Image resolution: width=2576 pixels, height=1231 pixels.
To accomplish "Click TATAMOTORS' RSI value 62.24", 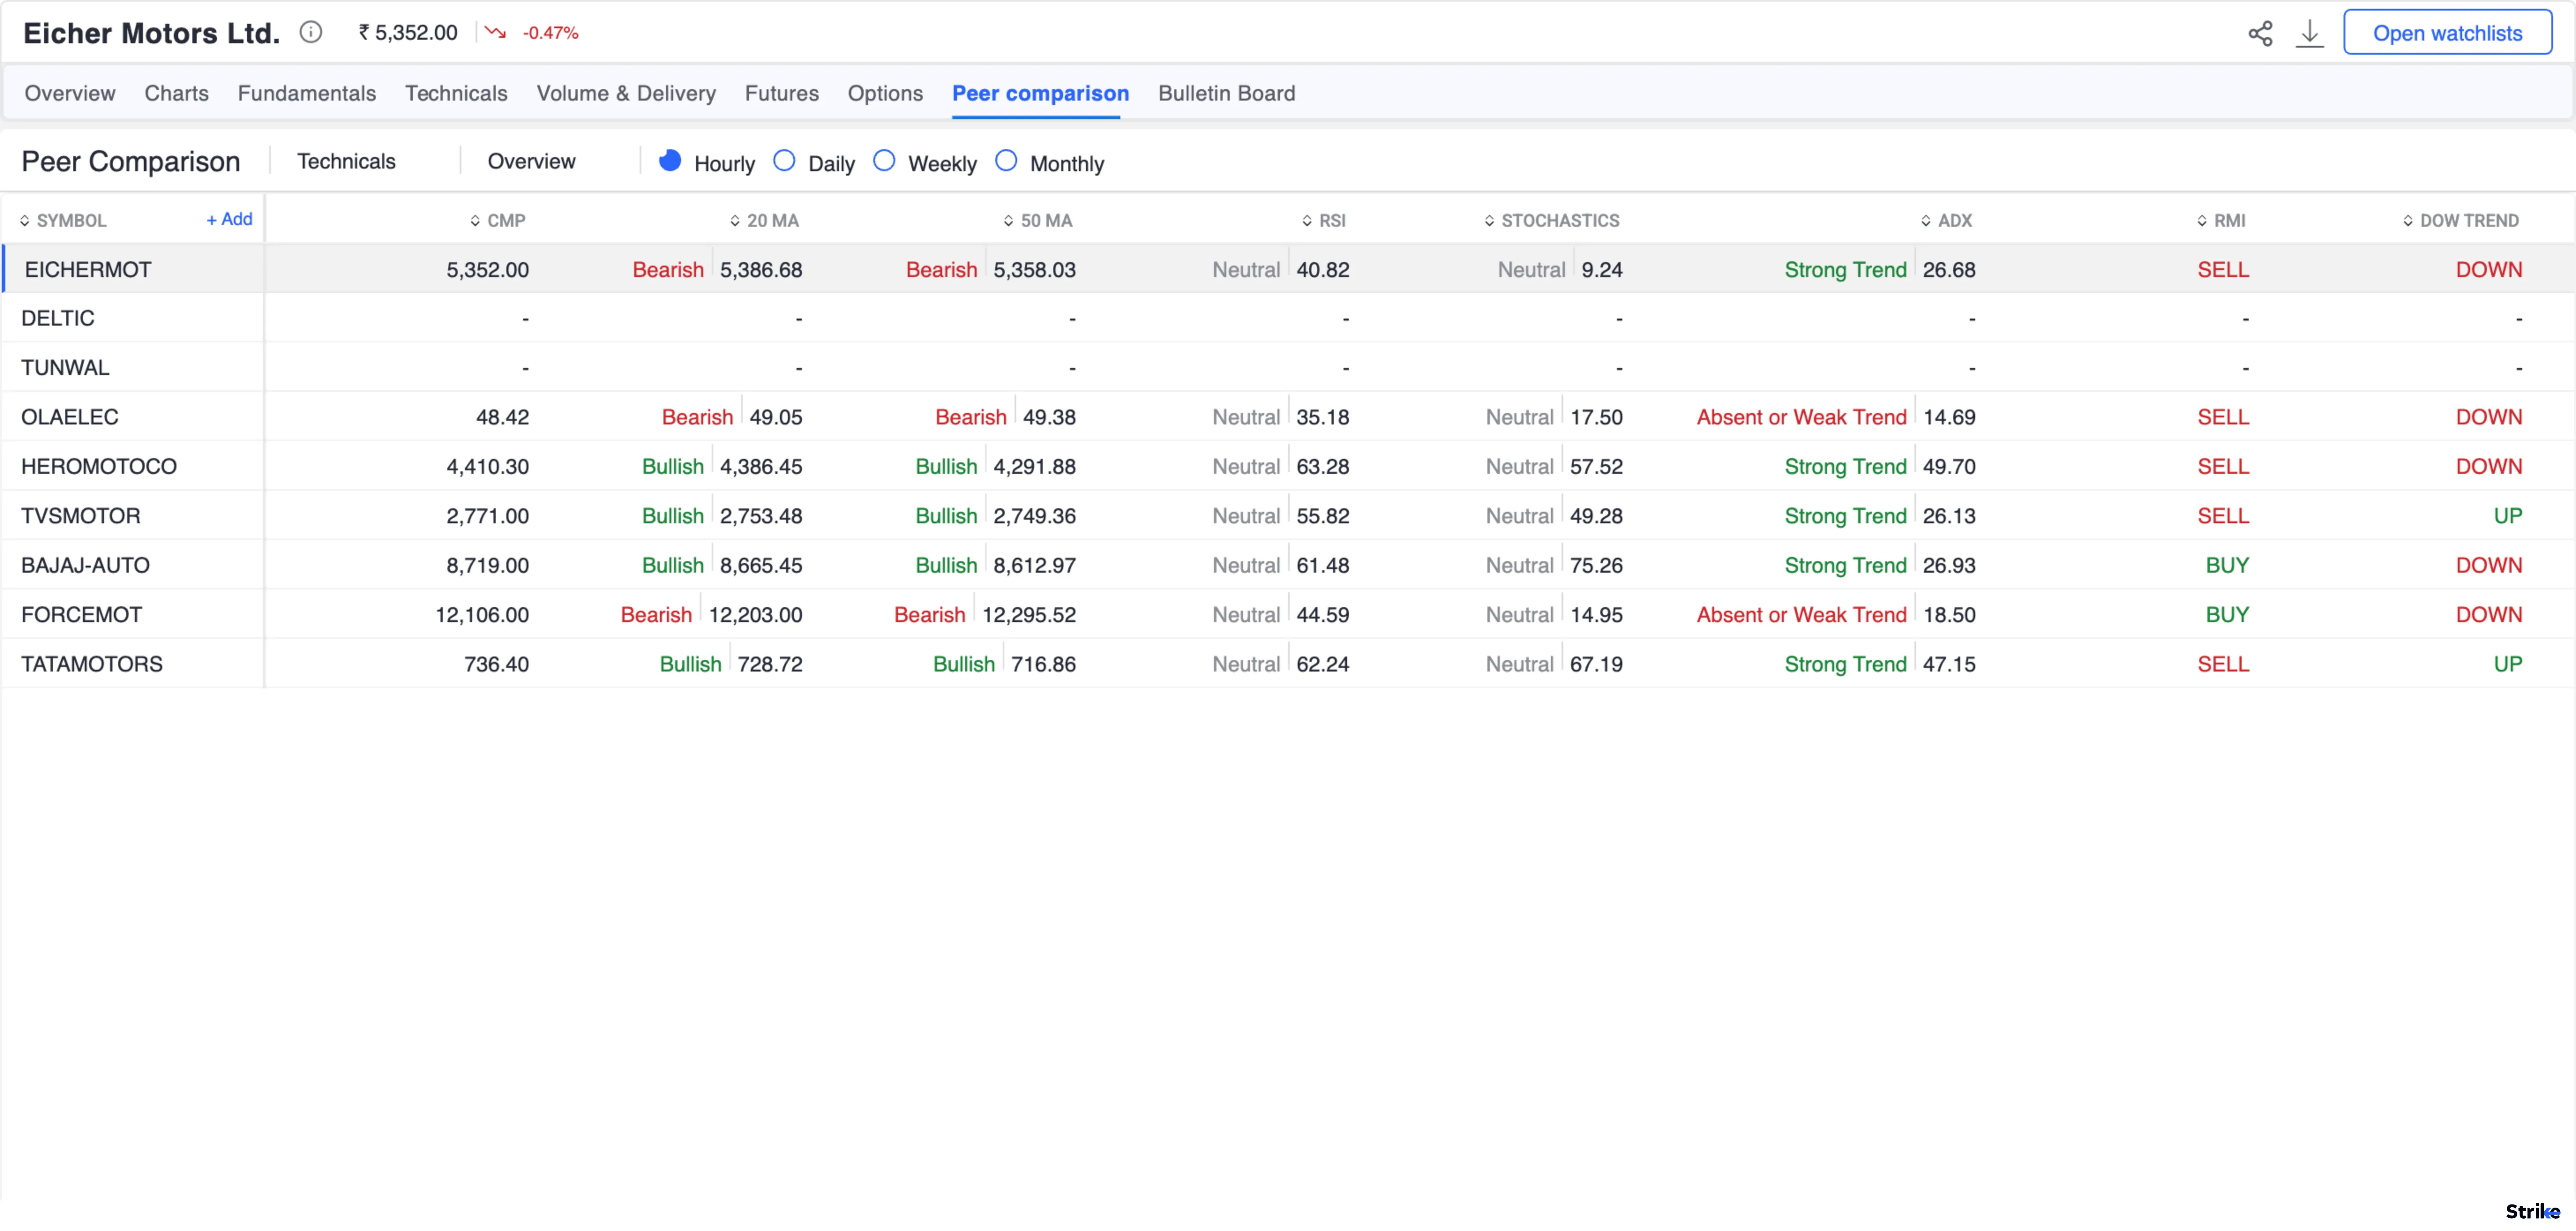I will [1323, 663].
